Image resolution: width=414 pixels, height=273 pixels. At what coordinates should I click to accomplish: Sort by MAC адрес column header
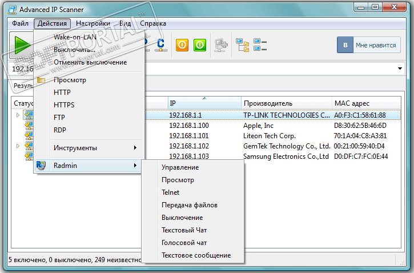[x=366, y=103]
